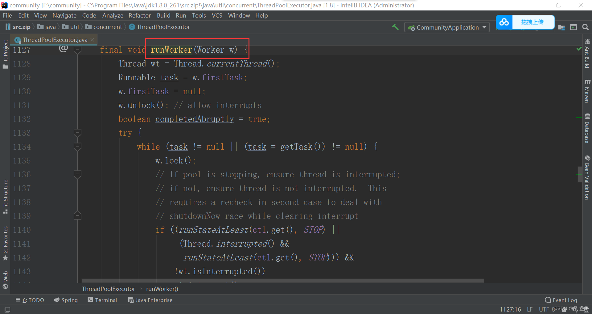
Task: Click src.zip in the navigation breadcrumb
Action: click(x=18, y=27)
